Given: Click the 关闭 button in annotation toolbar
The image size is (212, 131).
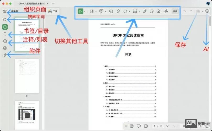Looking at the screenshot, I should [x=175, y=11].
